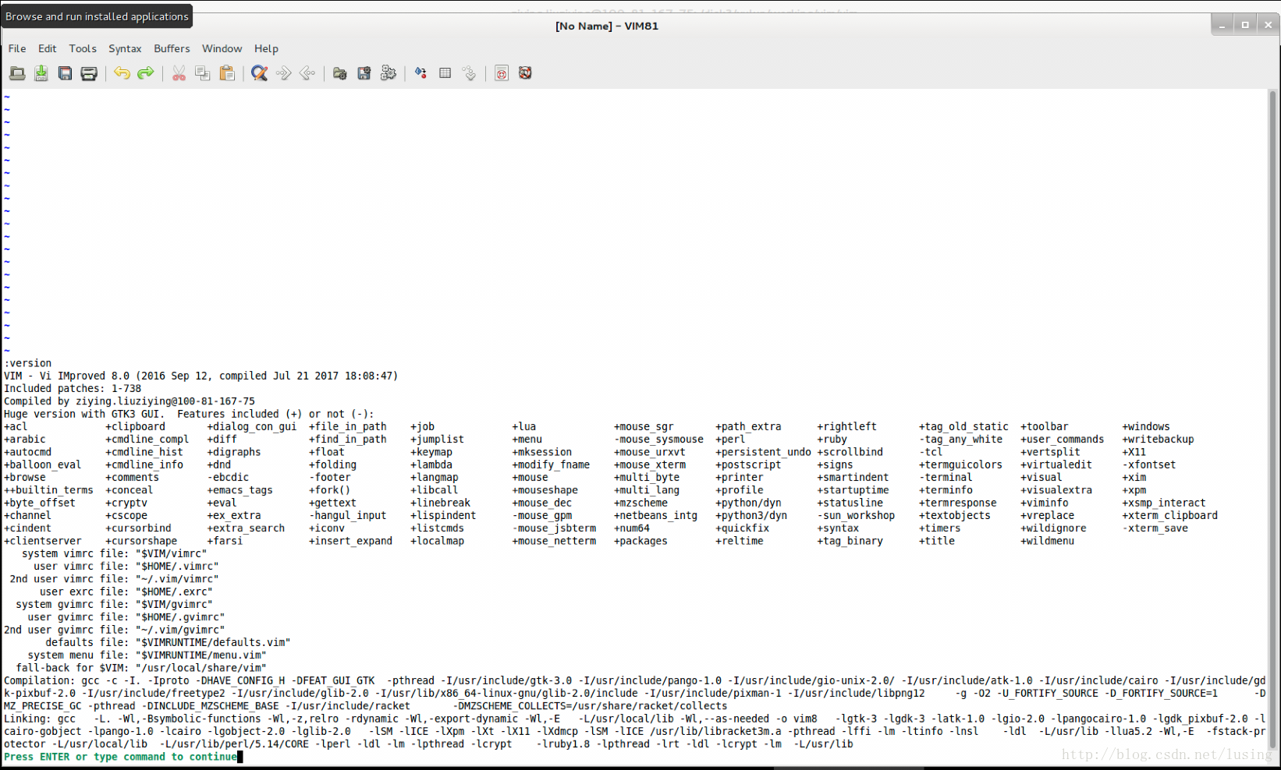Viewport: 1281px width, 770px height.
Task: Open the File menu
Action: click(17, 48)
